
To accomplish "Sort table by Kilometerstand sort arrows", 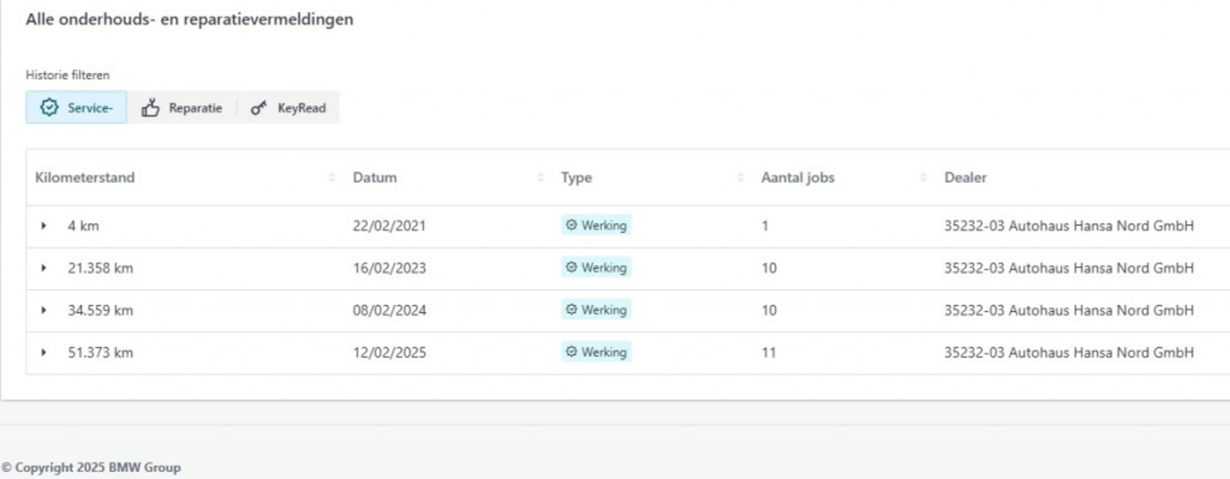I will coord(332,178).
